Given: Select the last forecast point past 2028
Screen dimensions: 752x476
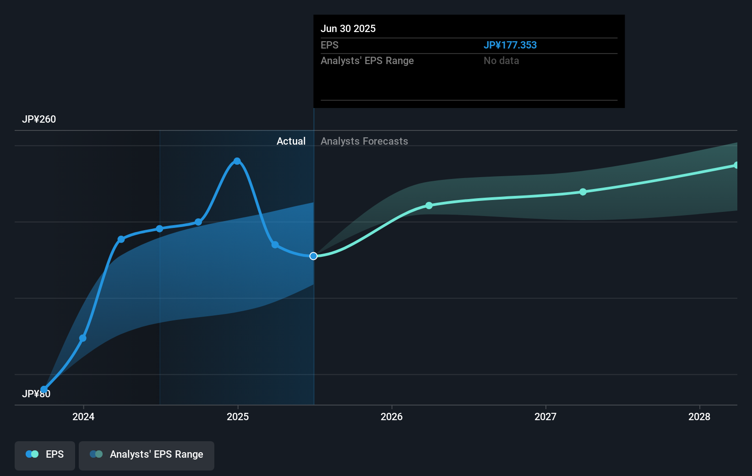Looking at the screenshot, I should pyautogui.click(x=736, y=165).
